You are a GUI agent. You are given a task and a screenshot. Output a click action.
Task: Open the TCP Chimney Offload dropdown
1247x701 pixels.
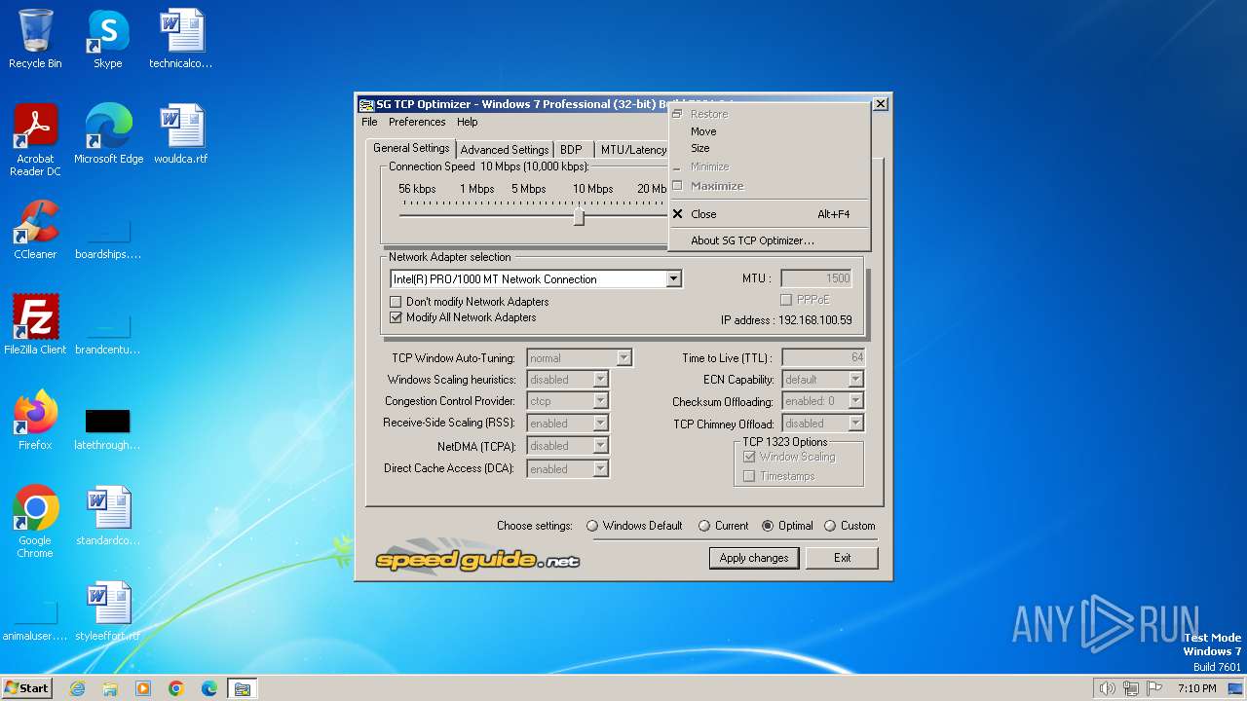(x=856, y=424)
